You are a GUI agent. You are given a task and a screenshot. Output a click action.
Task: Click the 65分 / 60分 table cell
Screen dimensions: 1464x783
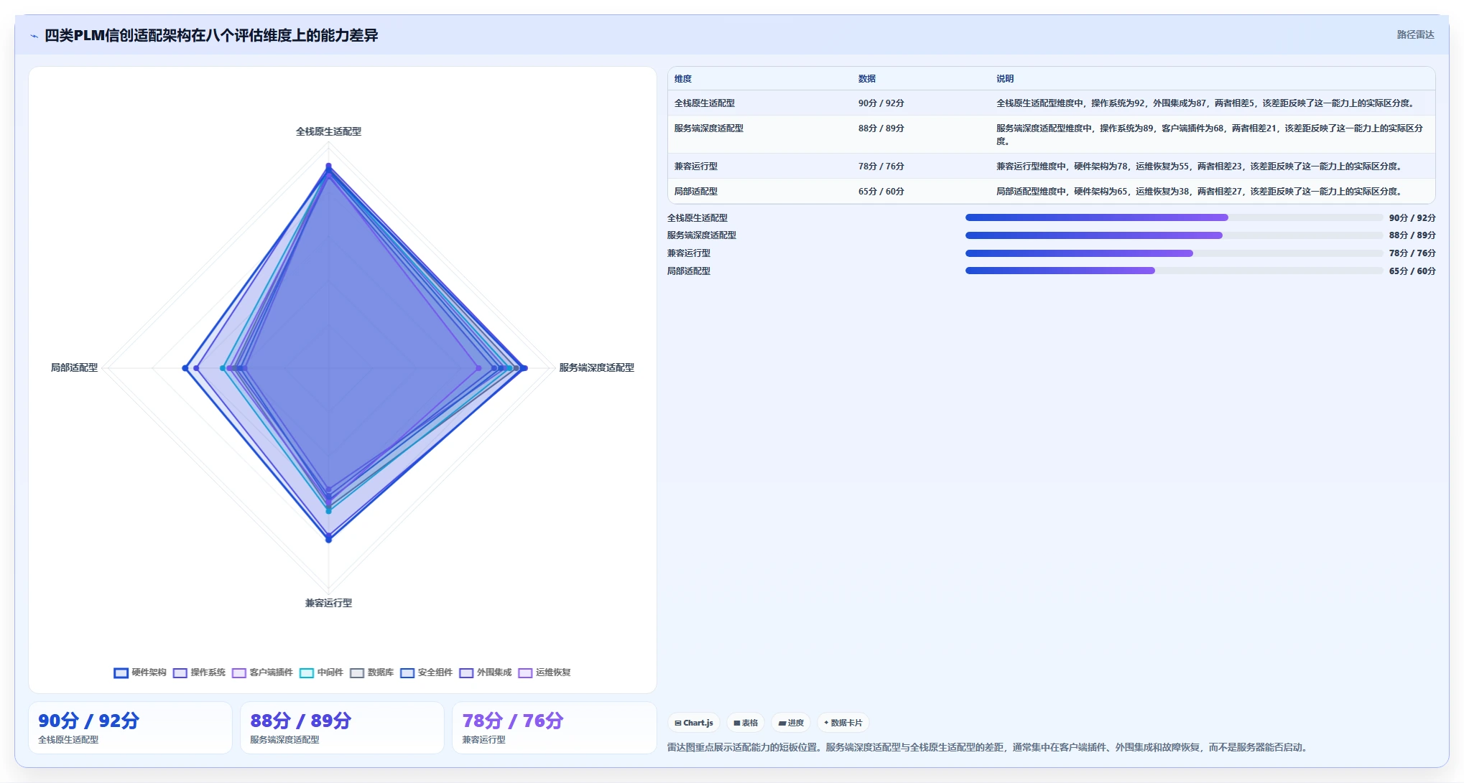[881, 192]
